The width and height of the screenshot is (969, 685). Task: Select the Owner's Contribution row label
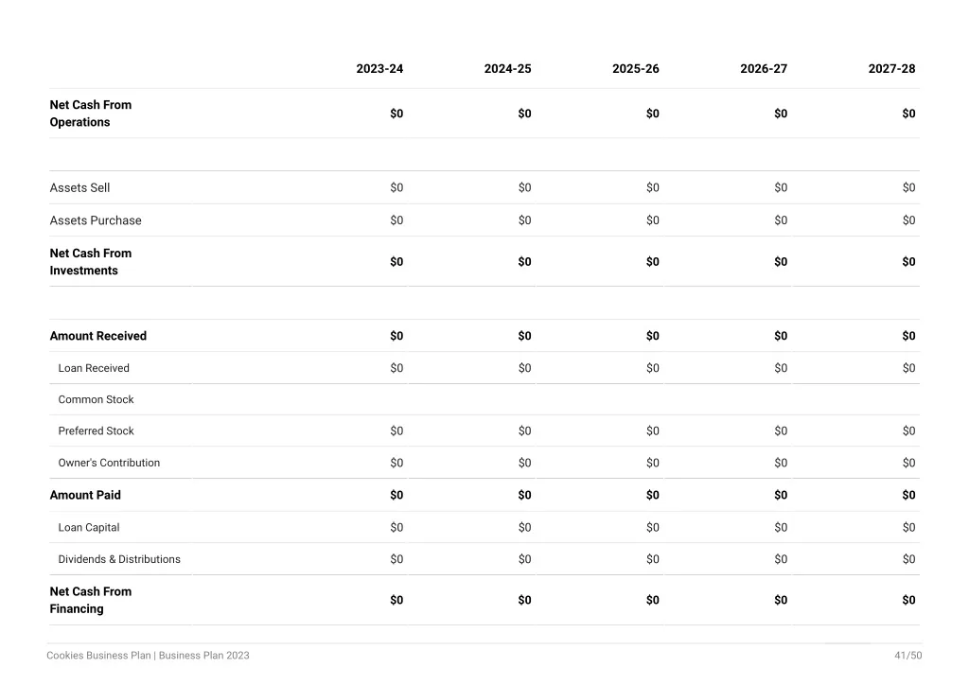(x=109, y=463)
